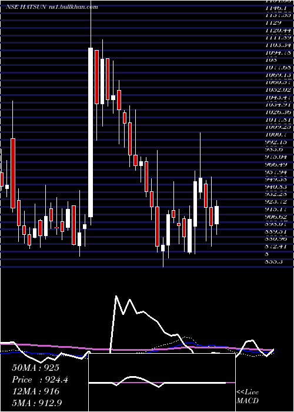Click the ns1.bullkhan.com source label
Viewport: 294px width, 412px height.
(73, 7)
